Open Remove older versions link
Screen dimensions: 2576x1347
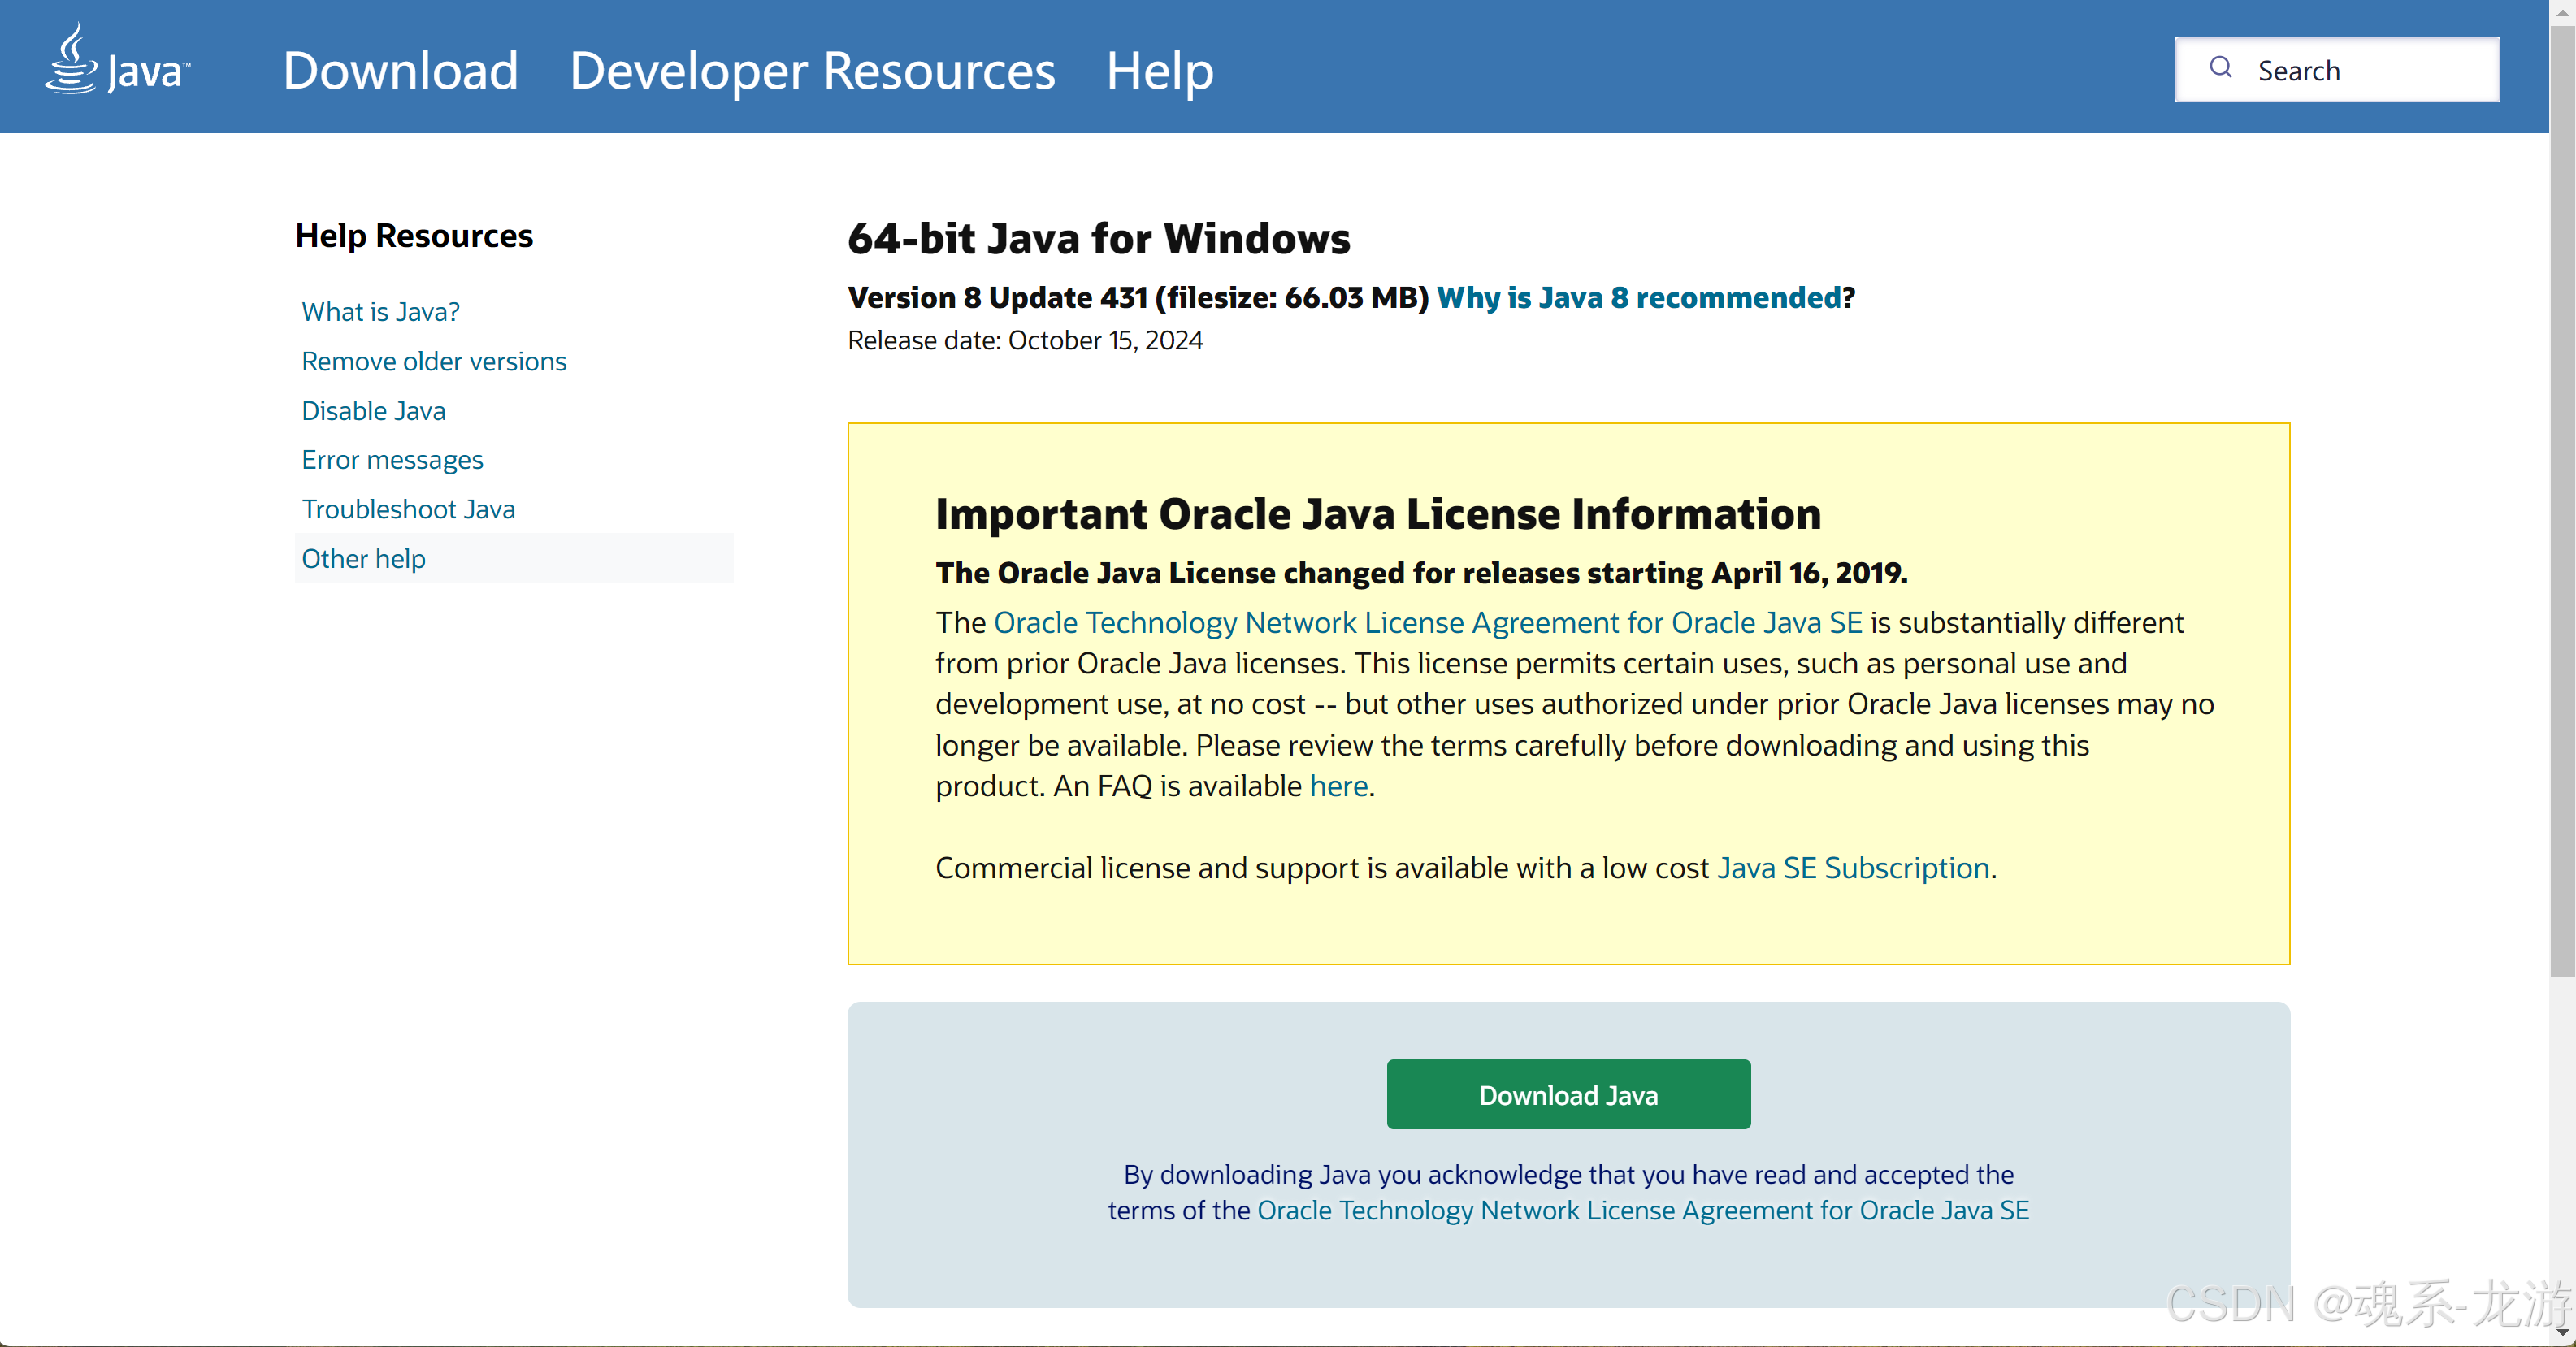[x=433, y=361]
